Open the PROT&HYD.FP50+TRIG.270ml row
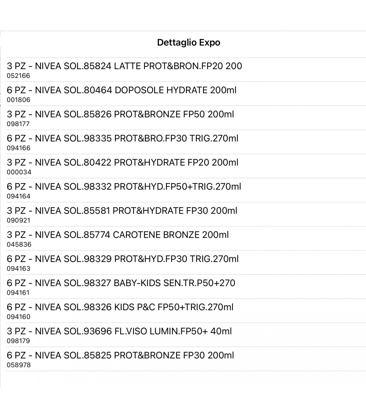Viewport: 366px width, 418px height. [186, 190]
